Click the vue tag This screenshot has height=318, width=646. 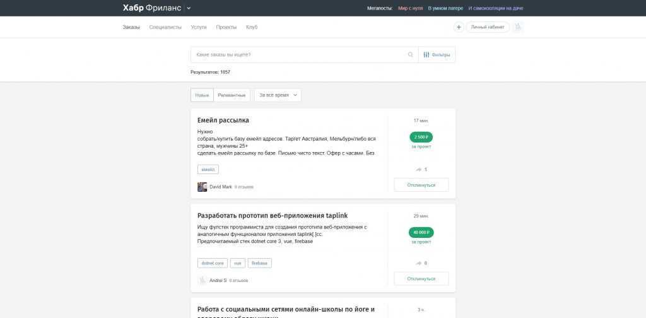coord(238,263)
